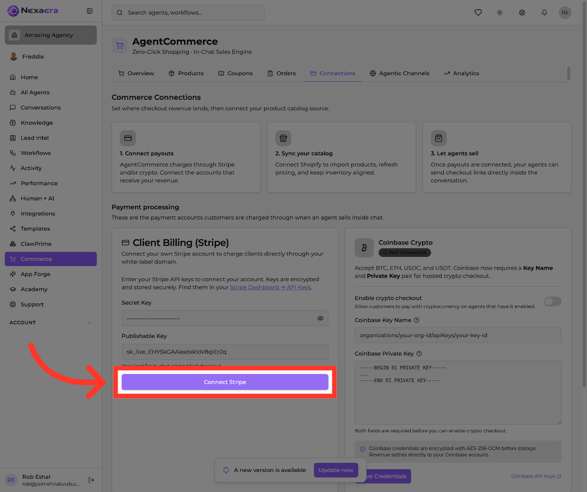
Task: Click the heart favorites icon
Action: click(478, 13)
